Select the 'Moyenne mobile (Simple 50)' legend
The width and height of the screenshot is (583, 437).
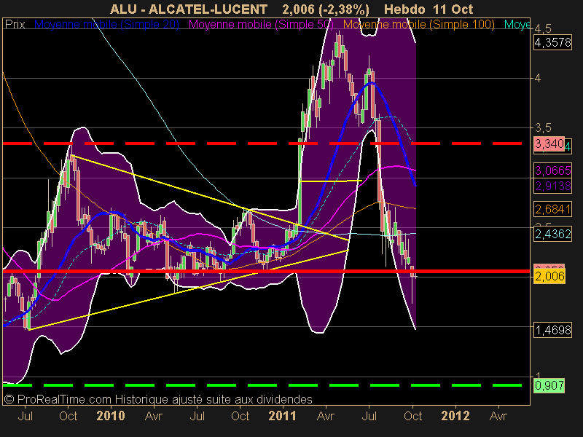[x=261, y=25]
